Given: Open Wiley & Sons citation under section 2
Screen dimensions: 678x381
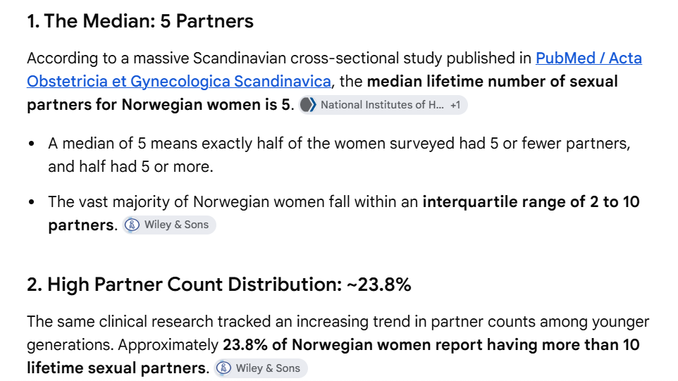Looking at the screenshot, I should [x=261, y=368].
